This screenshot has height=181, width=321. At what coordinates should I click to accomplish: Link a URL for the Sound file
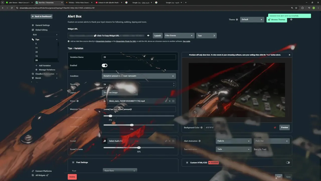click(166, 141)
